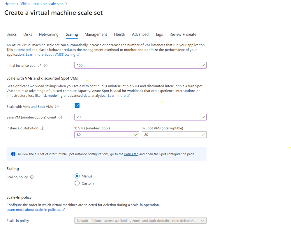The image size is (291, 230).
Task: Select the Manual scaling policy option
Action: pyautogui.click(x=77, y=176)
